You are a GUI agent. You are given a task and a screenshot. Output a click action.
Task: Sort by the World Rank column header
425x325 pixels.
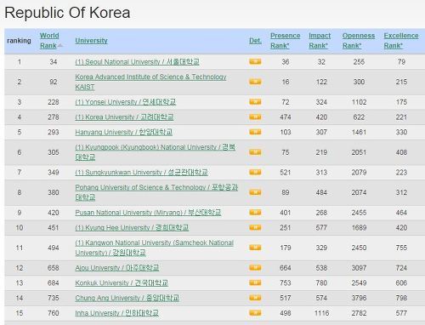pyautogui.click(x=49, y=41)
